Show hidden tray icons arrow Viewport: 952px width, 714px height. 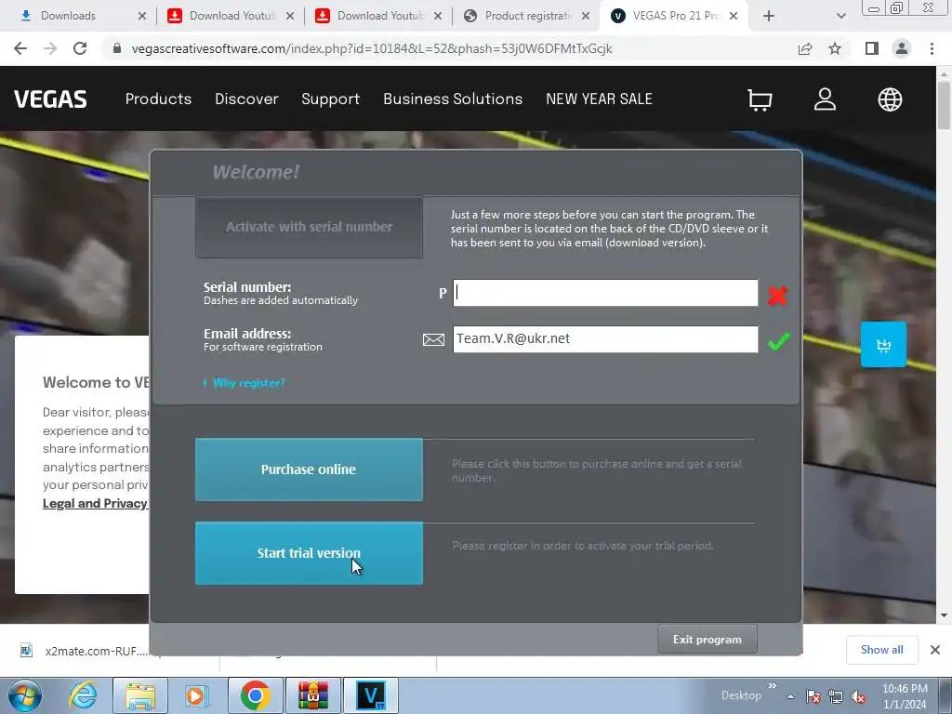tap(790, 696)
